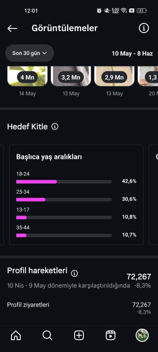The width and height of the screenshot is (158, 352).
Task: Open Profil ziyaretleri row
Action: 79,308
